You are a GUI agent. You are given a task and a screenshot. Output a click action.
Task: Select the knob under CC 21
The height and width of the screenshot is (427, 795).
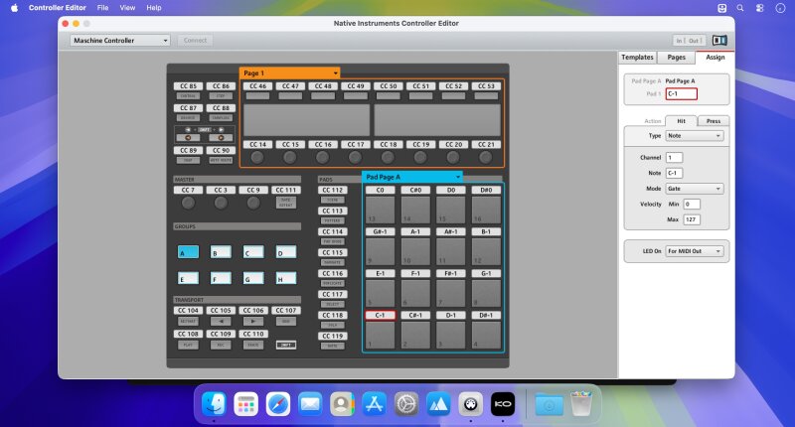(486, 158)
